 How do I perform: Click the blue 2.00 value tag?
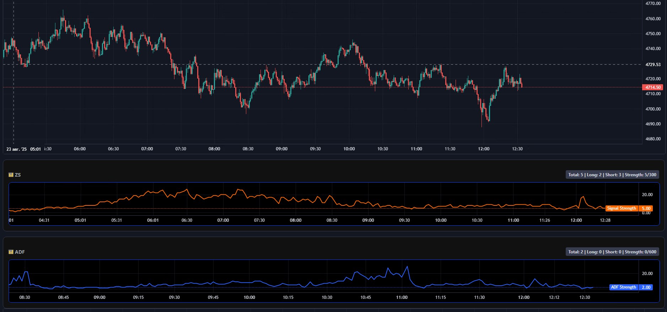click(x=646, y=287)
